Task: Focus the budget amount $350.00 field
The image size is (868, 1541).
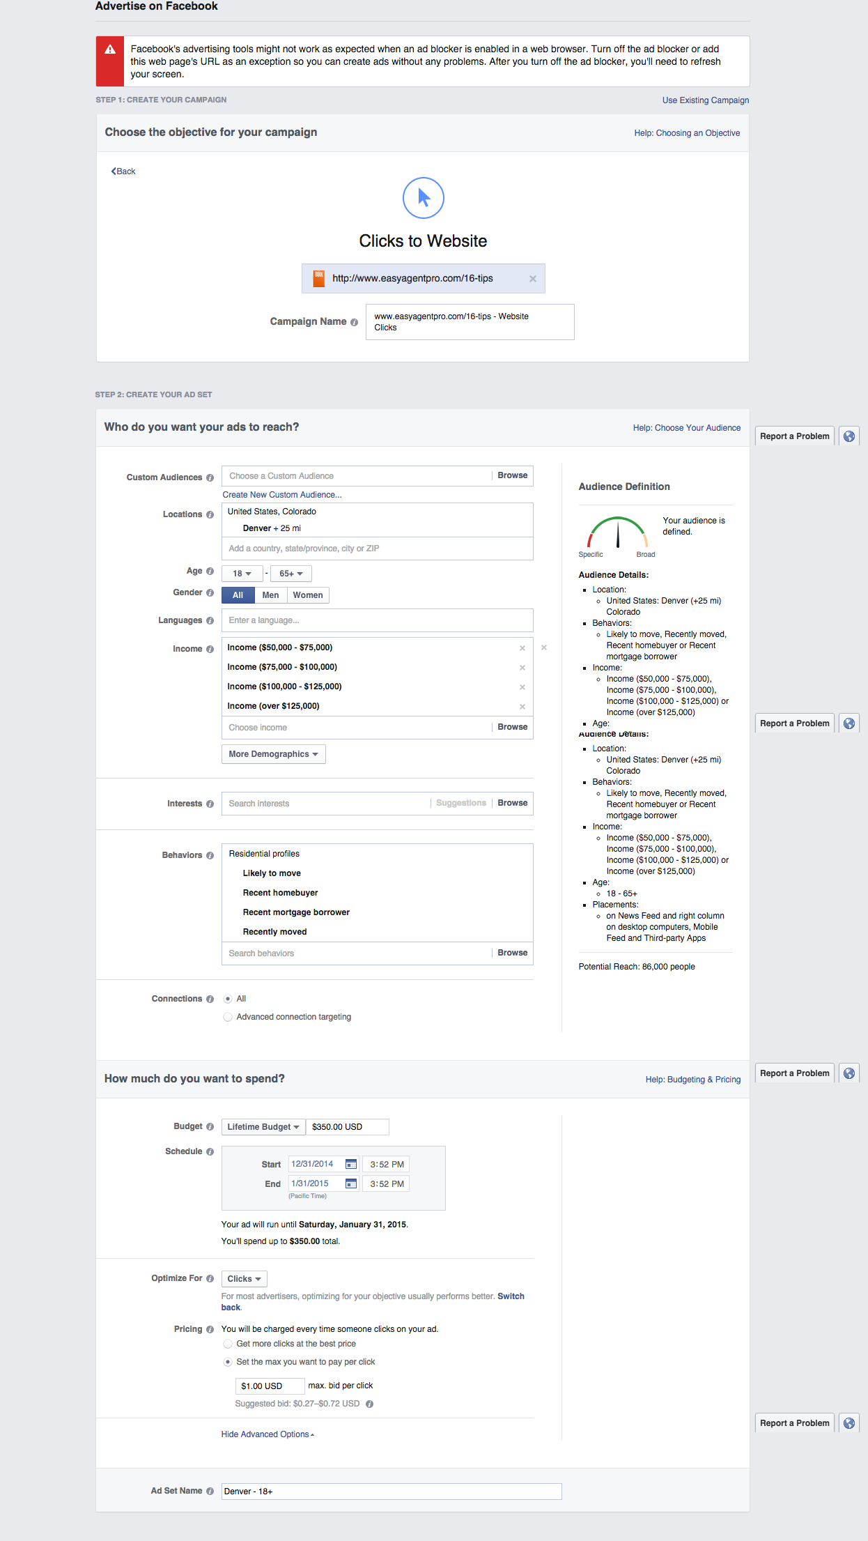Action: (348, 1127)
